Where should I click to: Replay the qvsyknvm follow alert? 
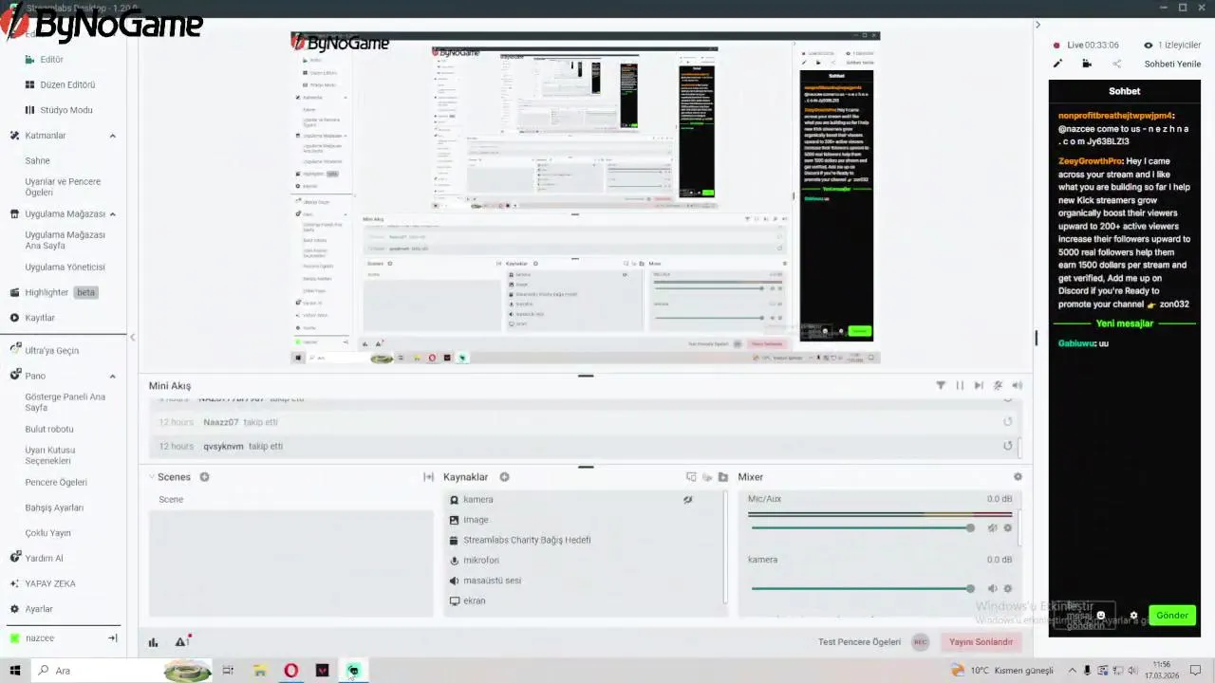[1007, 446]
